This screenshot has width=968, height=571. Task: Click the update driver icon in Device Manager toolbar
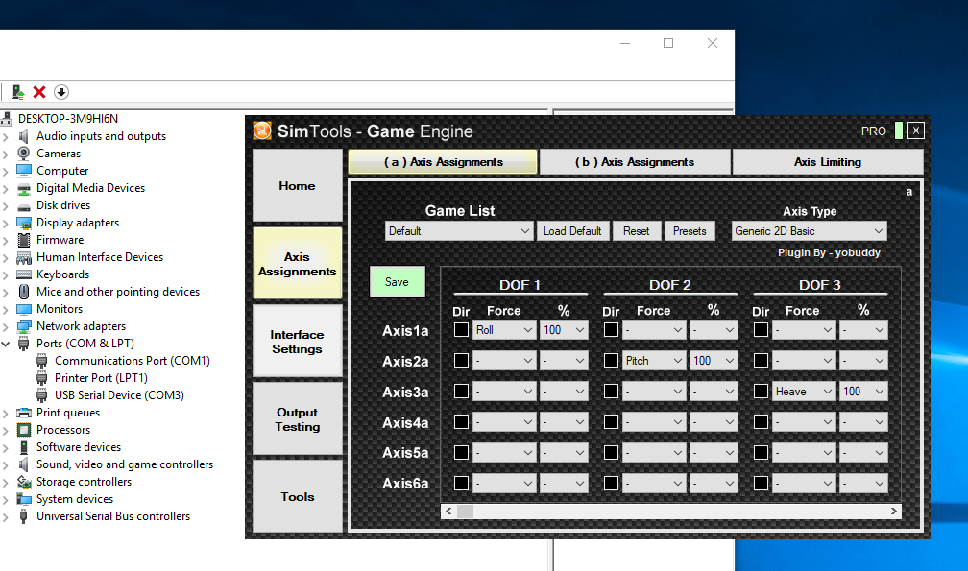pyautogui.click(x=18, y=92)
